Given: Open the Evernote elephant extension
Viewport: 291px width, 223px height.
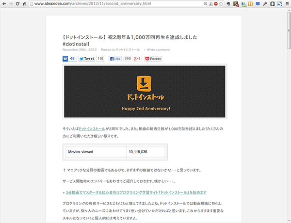Looking at the screenshot, I should [x=228, y=4].
